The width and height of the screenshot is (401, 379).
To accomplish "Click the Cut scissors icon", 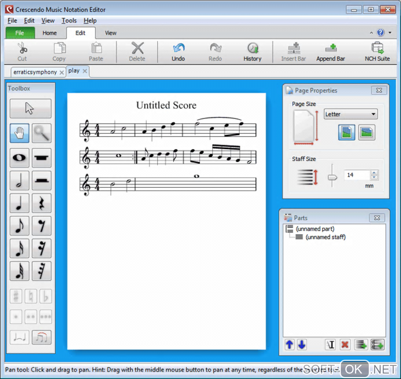I will point(22,48).
